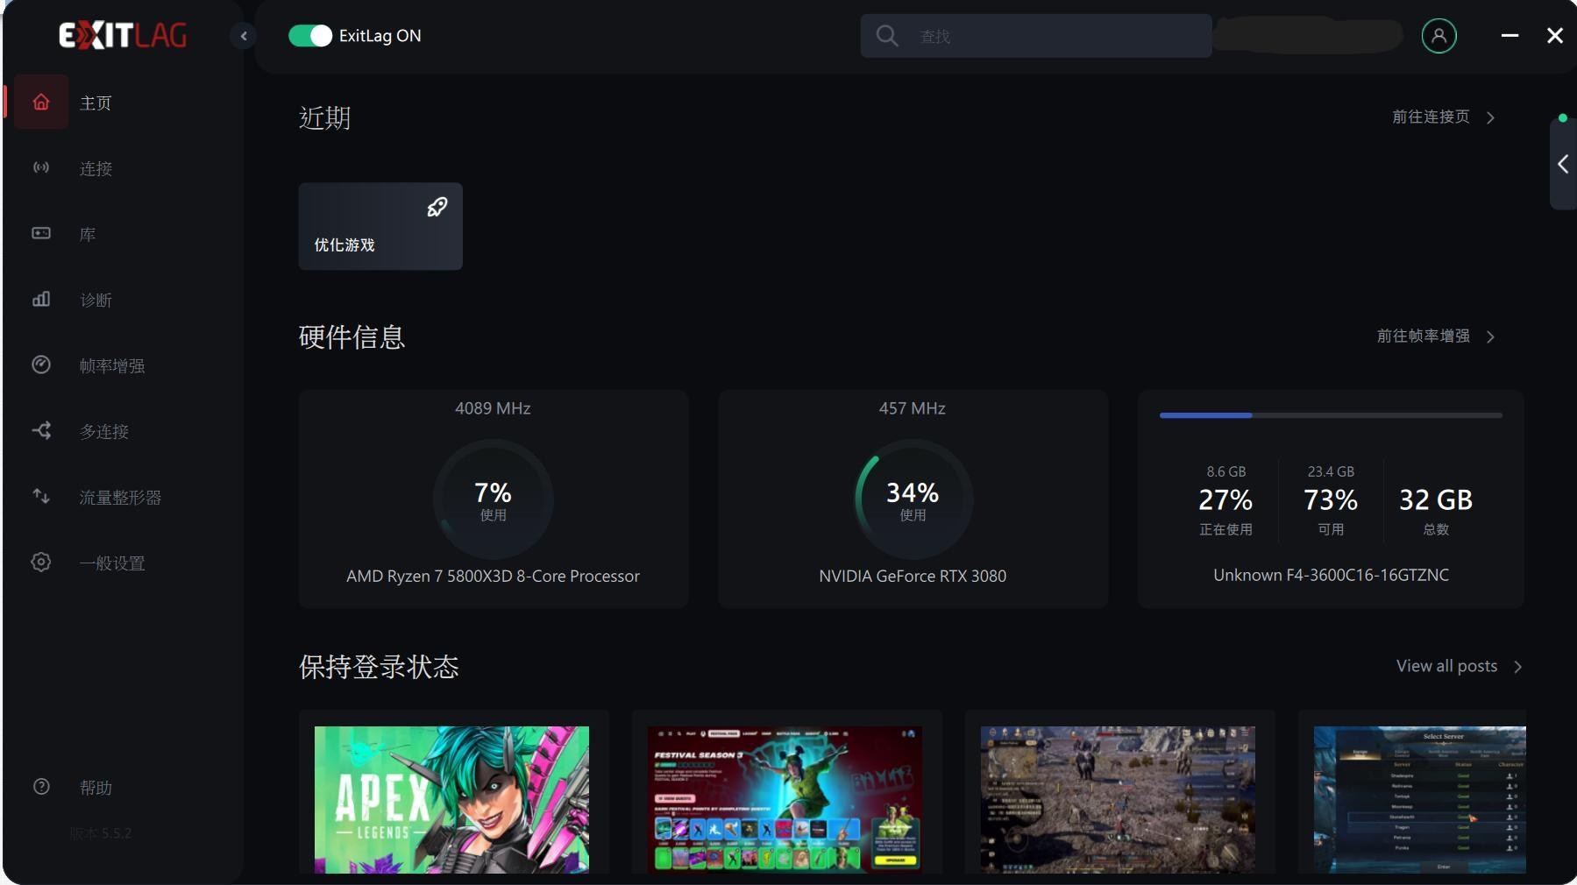Click the 版本 5.5.2 version text
Viewport: 1577px width, 885px height.
point(101,833)
